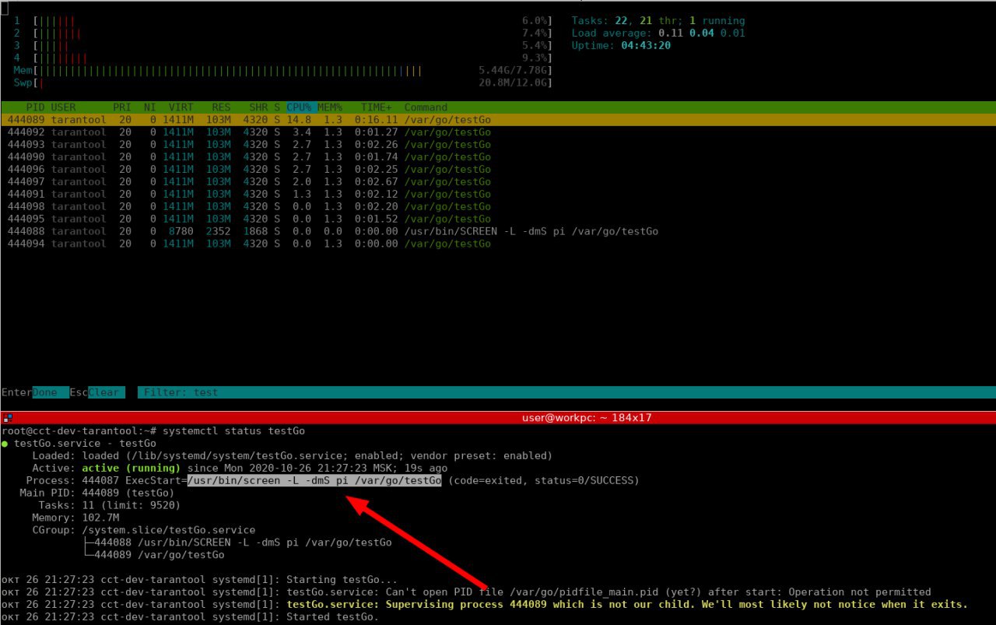Click log line Can't open PID file
This screenshot has width=996, height=625.
click(x=466, y=592)
